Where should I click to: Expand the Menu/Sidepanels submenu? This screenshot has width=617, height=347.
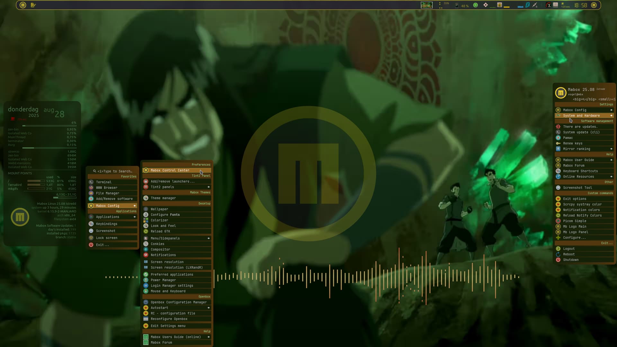tap(209, 238)
